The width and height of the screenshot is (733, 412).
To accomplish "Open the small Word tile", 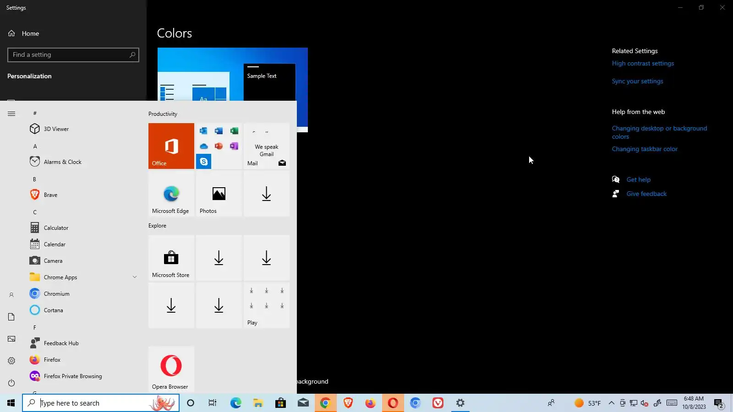I will pyautogui.click(x=219, y=131).
